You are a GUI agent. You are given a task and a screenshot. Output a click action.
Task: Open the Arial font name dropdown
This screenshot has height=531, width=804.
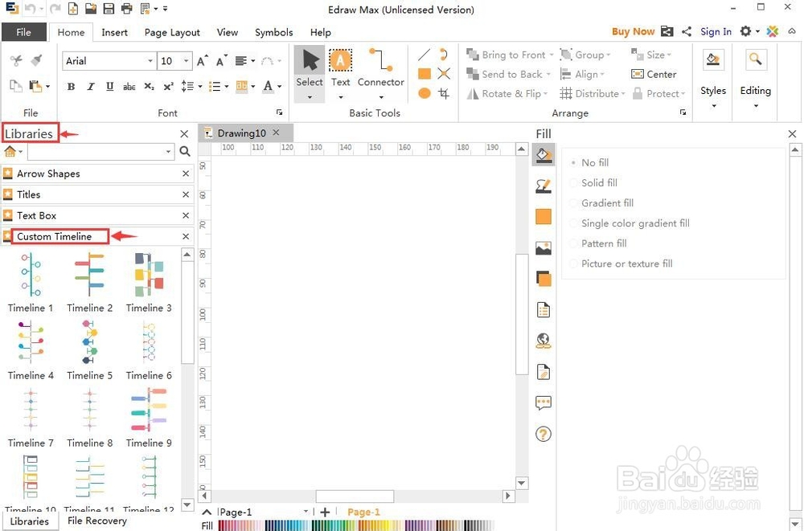(150, 61)
